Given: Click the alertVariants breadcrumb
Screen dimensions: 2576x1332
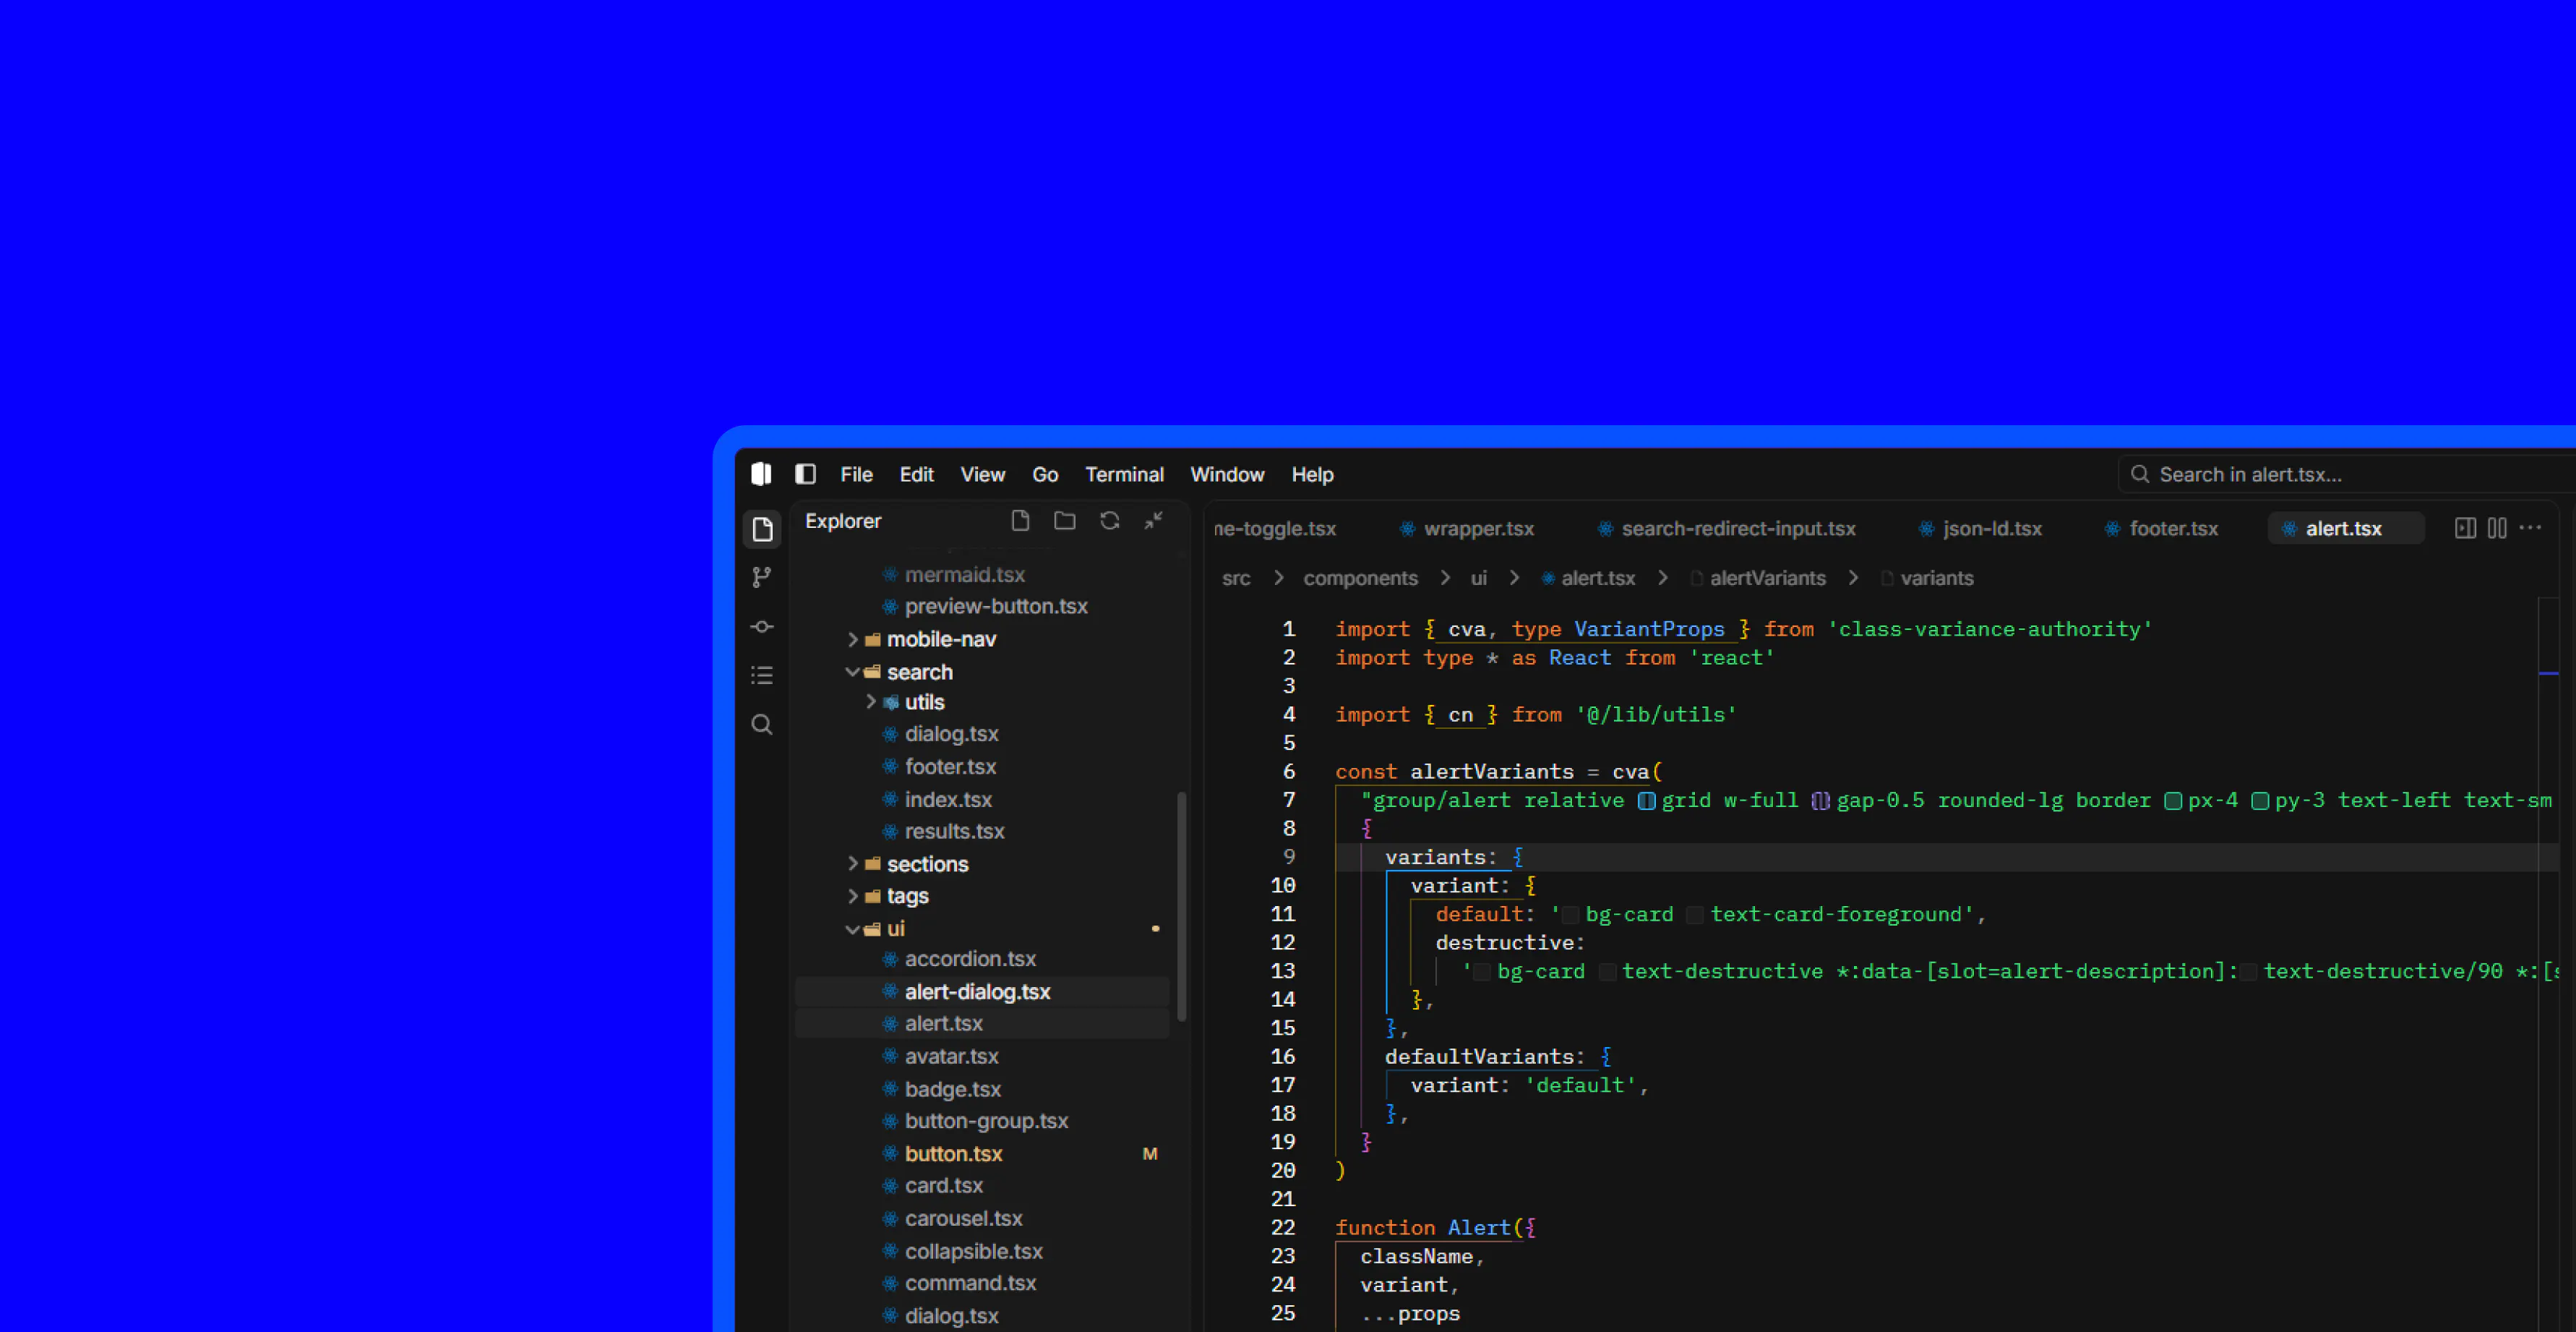Looking at the screenshot, I should tap(1758, 579).
